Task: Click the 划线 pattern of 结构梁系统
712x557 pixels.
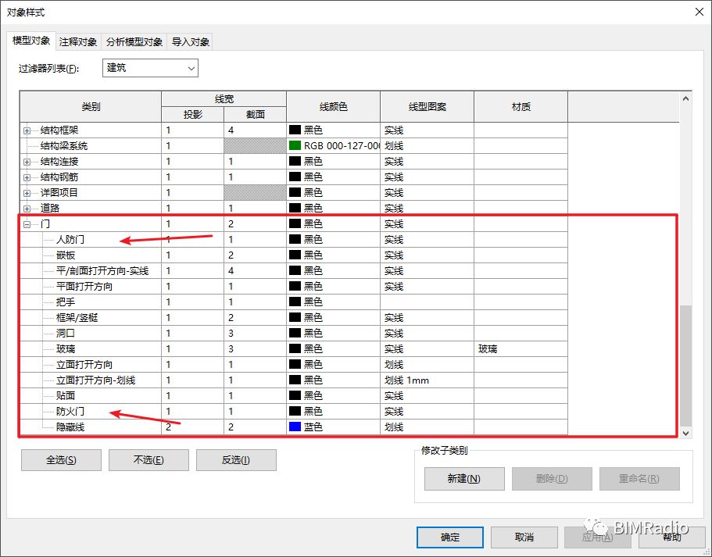Action: pyautogui.click(x=427, y=146)
